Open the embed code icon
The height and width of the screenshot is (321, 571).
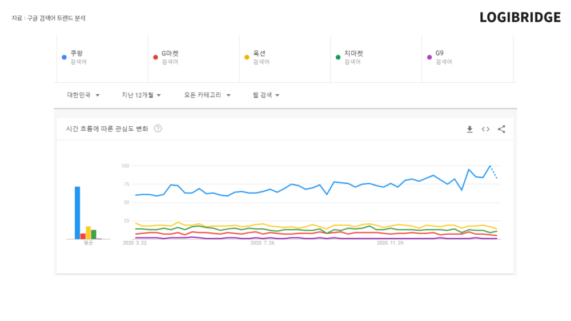(485, 129)
